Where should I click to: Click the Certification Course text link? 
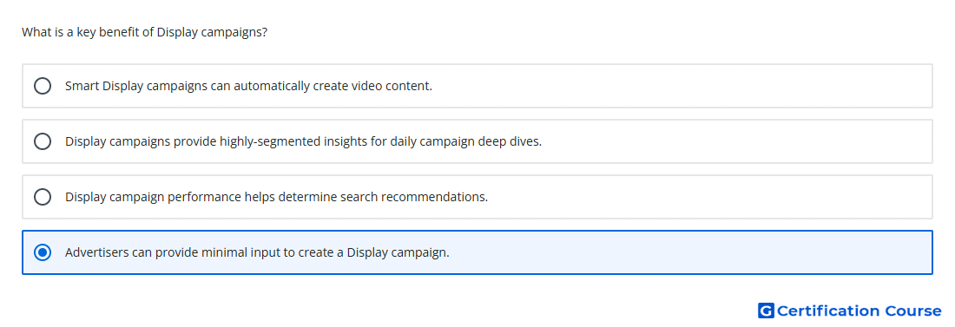[x=859, y=311]
